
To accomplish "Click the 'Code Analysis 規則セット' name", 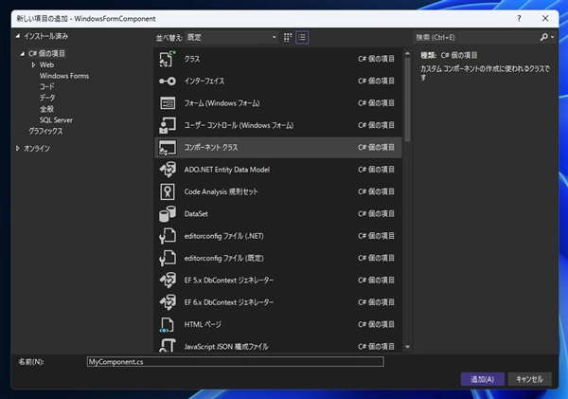I will tap(221, 191).
